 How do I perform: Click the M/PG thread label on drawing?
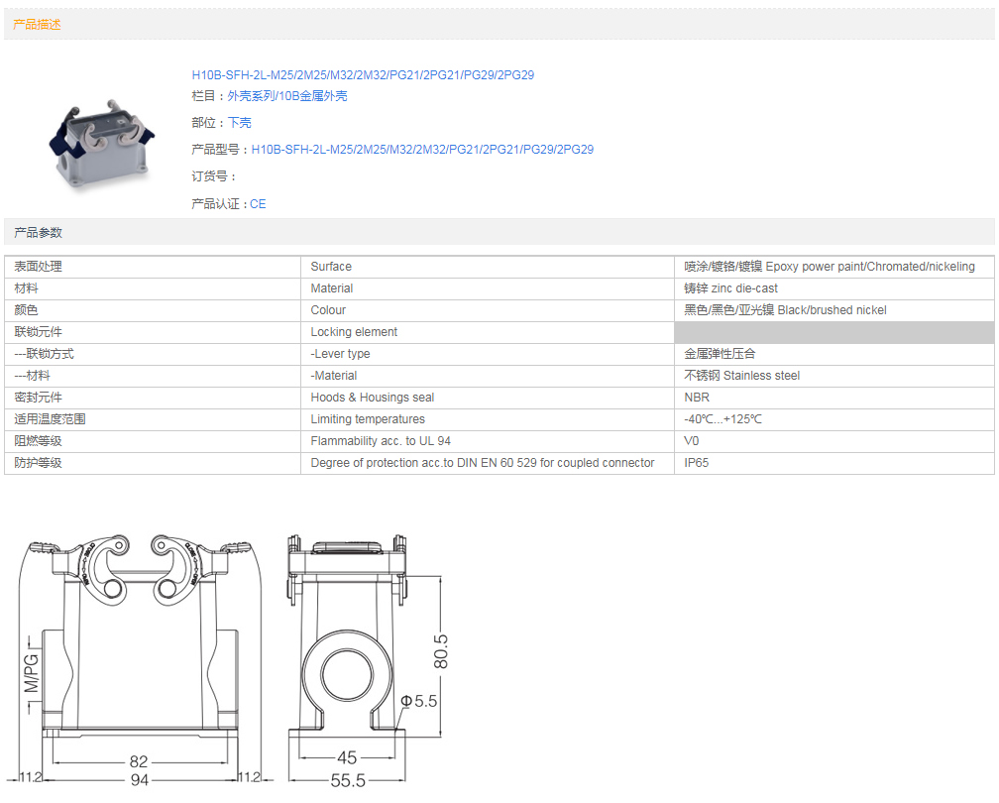pyautogui.click(x=31, y=672)
